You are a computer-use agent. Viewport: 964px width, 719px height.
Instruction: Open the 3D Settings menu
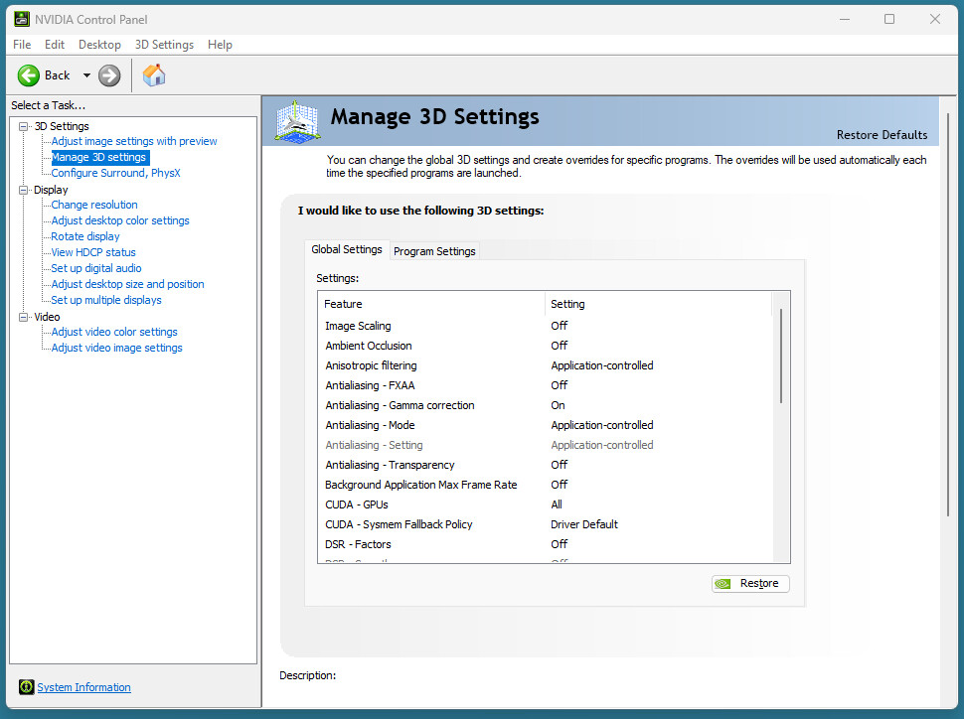click(164, 45)
